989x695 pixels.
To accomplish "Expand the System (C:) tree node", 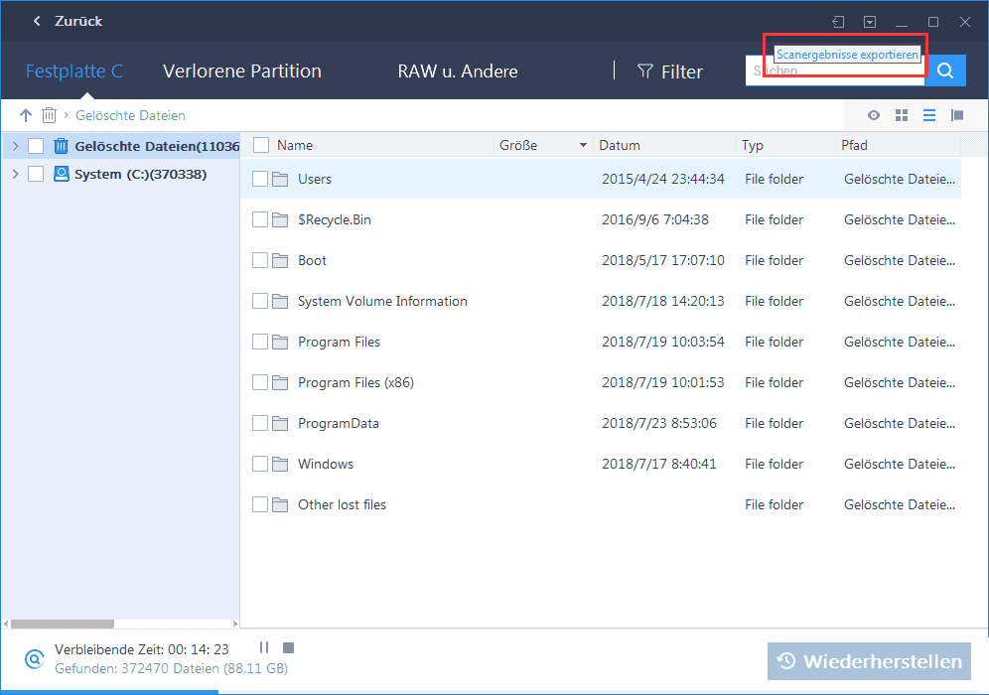I will click(15, 174).
